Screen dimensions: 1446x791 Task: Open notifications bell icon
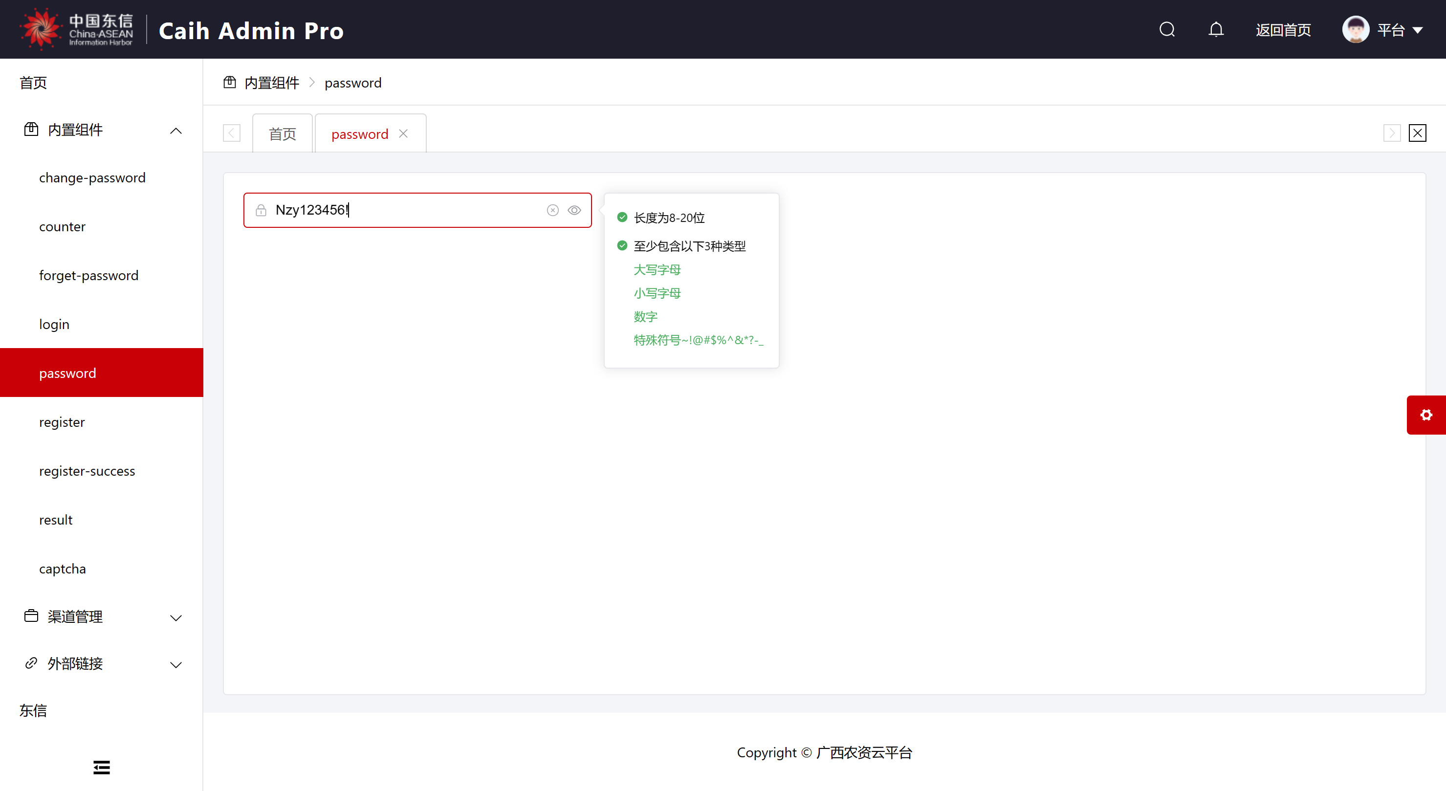[x=1215, y=29]
